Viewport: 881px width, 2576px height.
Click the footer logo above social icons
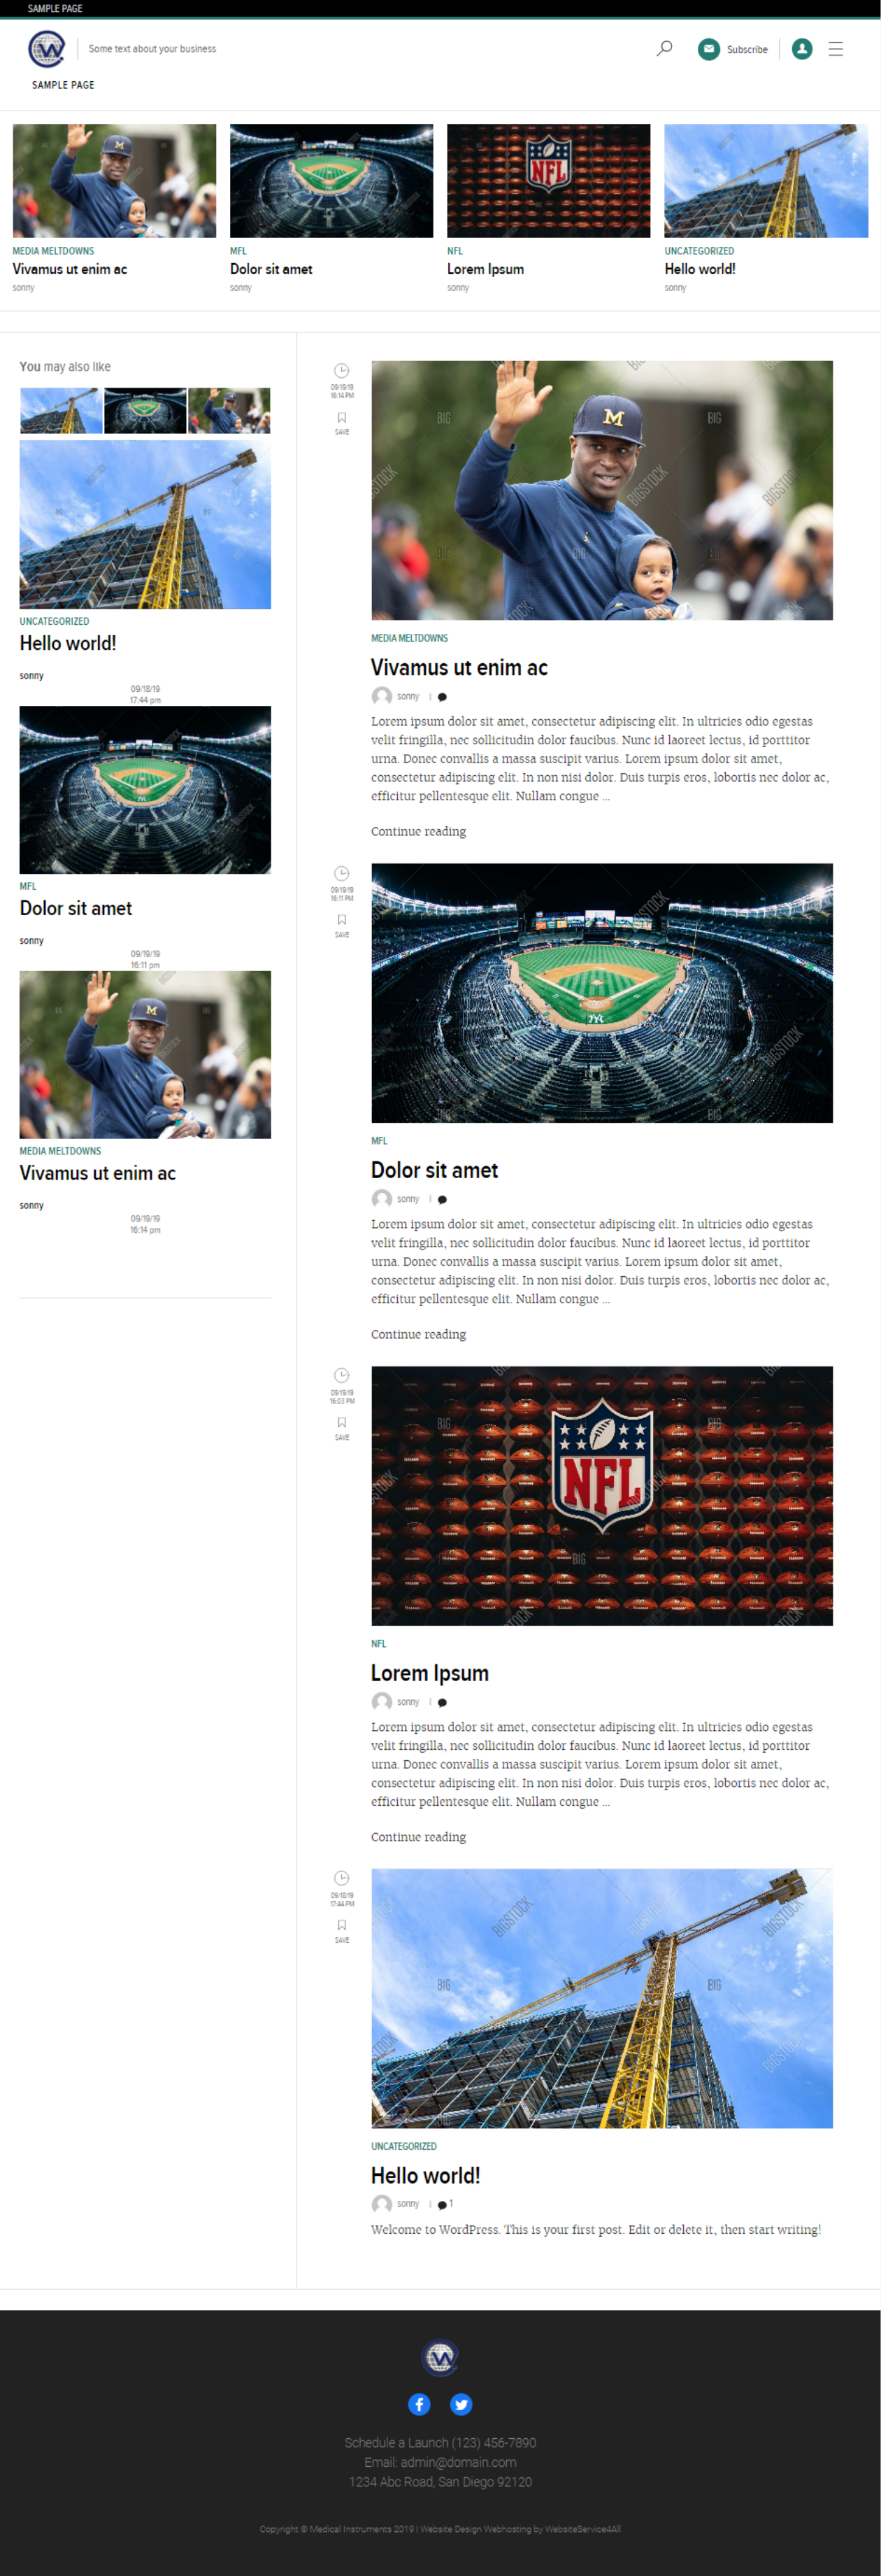click(440, 2357)
